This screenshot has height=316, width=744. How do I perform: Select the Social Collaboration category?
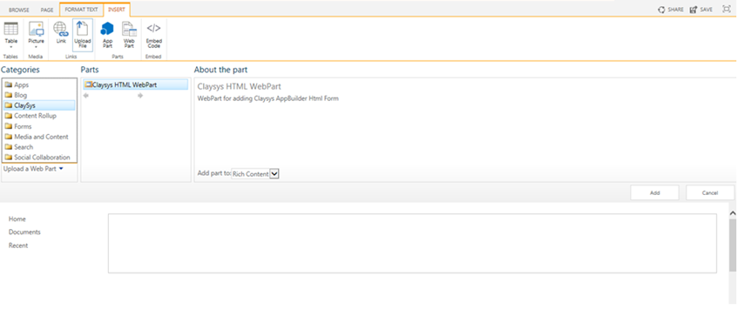pyautogui.click(x=38, y=157)
